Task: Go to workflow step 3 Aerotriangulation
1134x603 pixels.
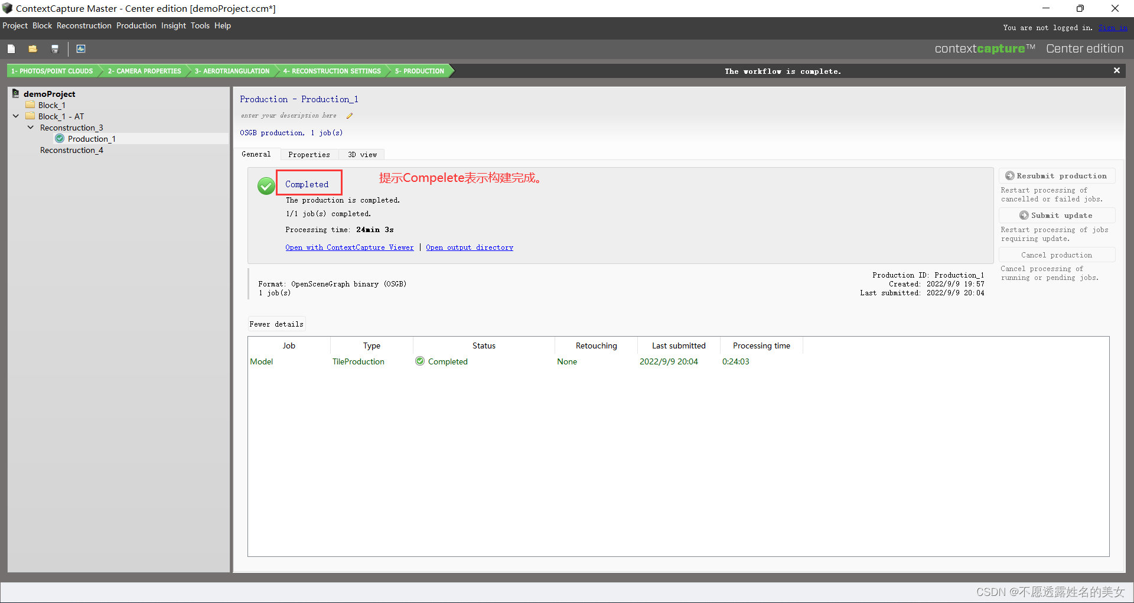Action: pos(232,71)
